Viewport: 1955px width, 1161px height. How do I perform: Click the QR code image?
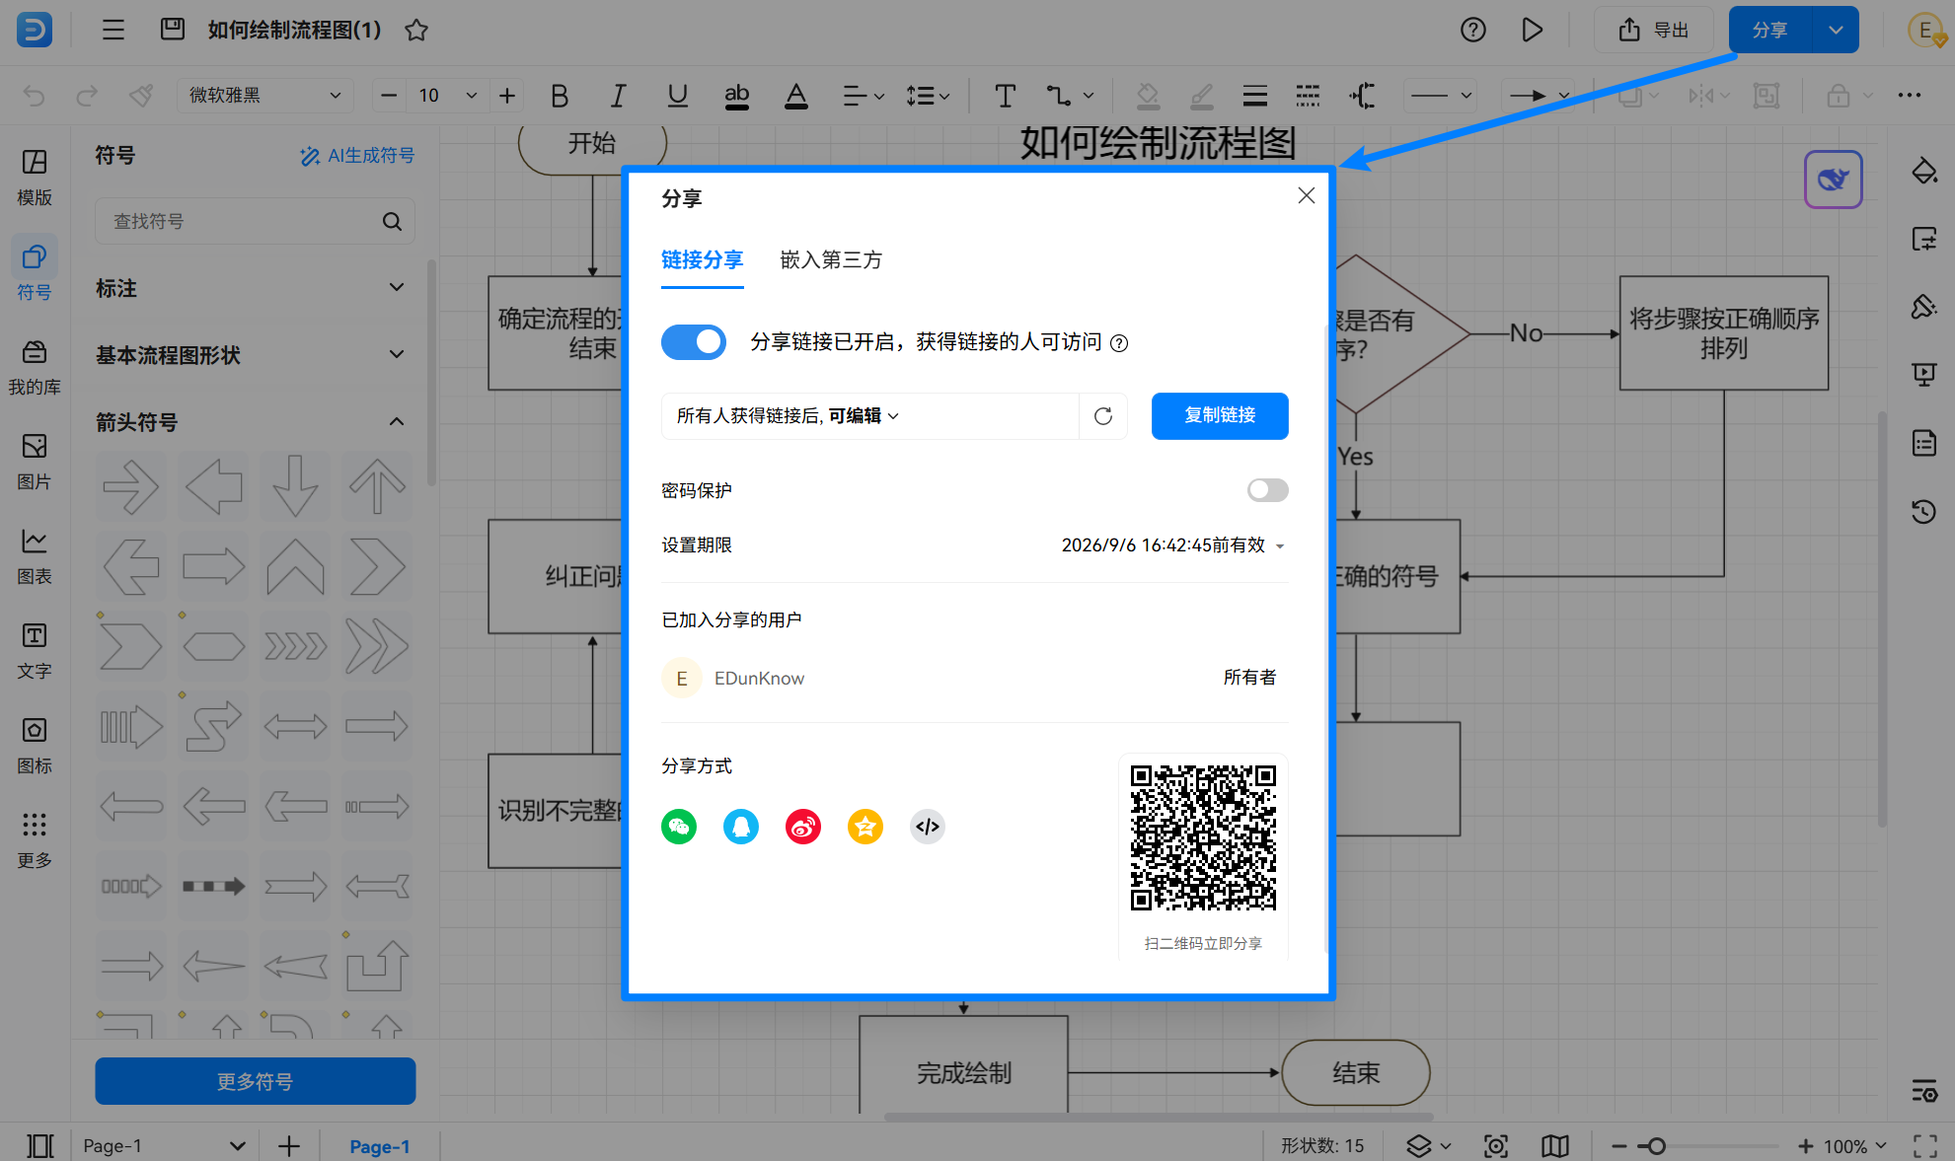click(1203, 838)
